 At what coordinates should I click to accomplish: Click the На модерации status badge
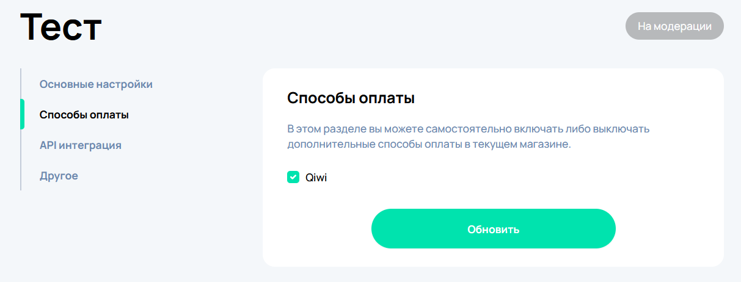[x=674, y=26]
